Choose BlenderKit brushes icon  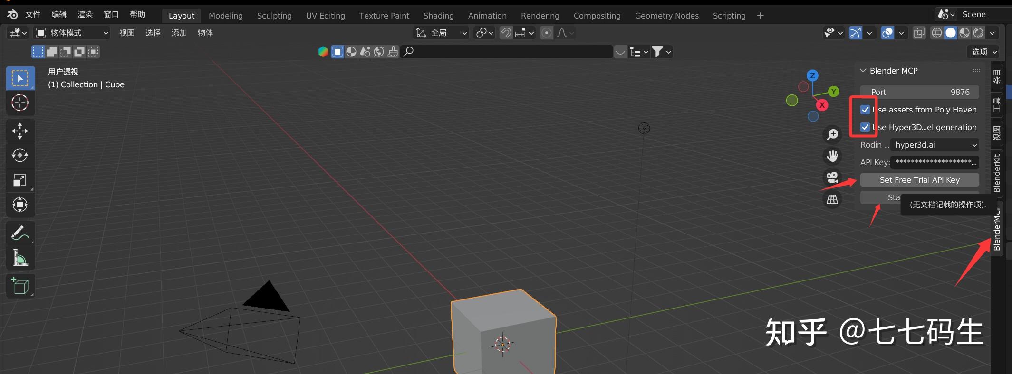393,52
